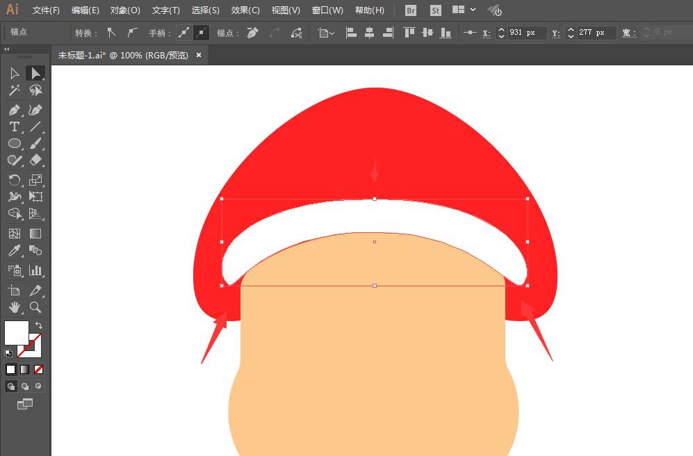Screen dimensions: 693x456
Task: Hide handles for multiple selected anchors
Action: 201,33
